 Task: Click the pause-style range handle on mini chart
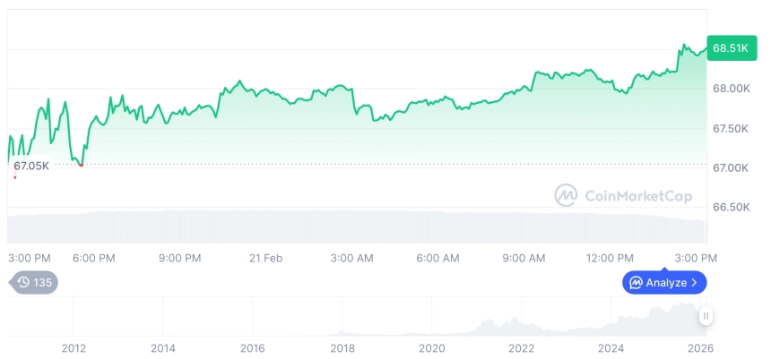coord(706,316)
